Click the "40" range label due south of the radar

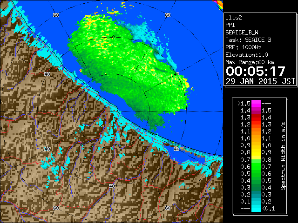pos(112,186)
